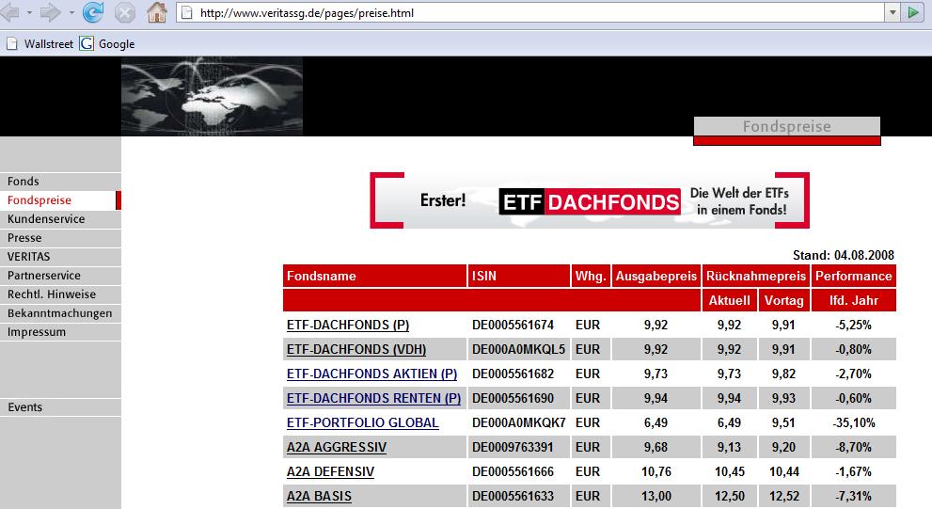Click ISIN DE0005561666
932x509 pixels.
click(x=513, y=471)
